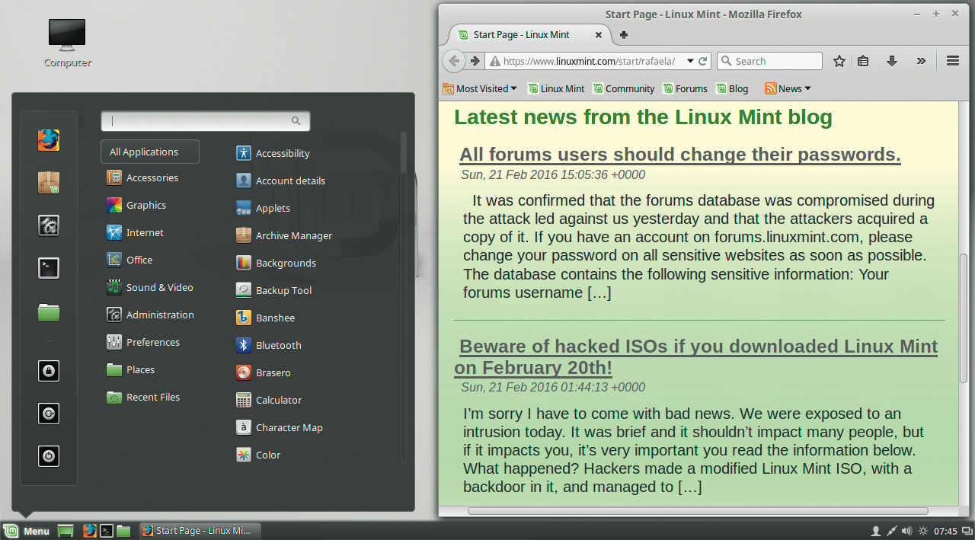The width and height of the screenshot is (975, 540).
Task: Bookmark this page with the star icon
Action: coord(839,61)
